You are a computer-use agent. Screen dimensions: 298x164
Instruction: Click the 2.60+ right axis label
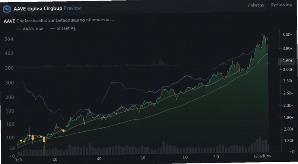point(288,93)
